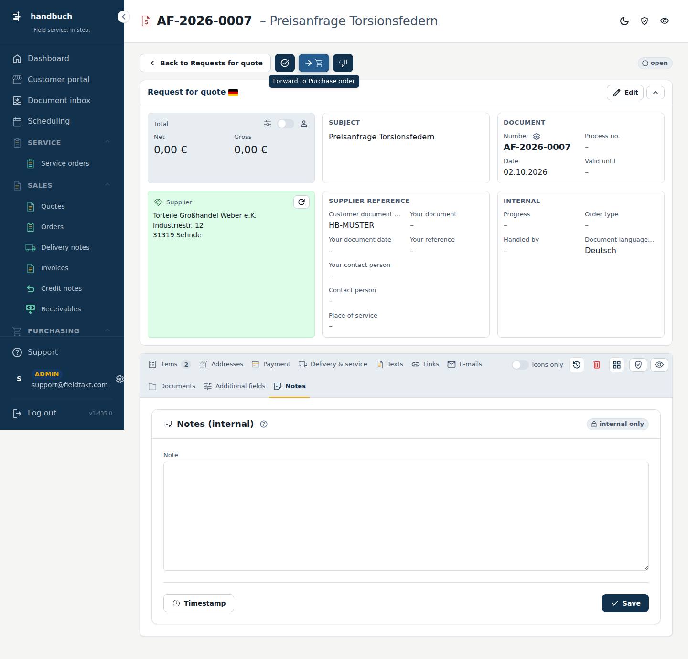Screen dimensions: 688x659
Task: Open Delivery notes in sidebar
Action: click(x=62, y=247)
